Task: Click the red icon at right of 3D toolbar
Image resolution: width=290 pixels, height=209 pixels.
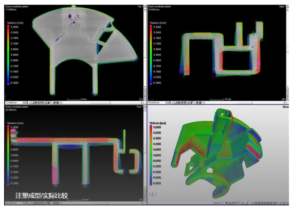Action: tap(284, 203)
